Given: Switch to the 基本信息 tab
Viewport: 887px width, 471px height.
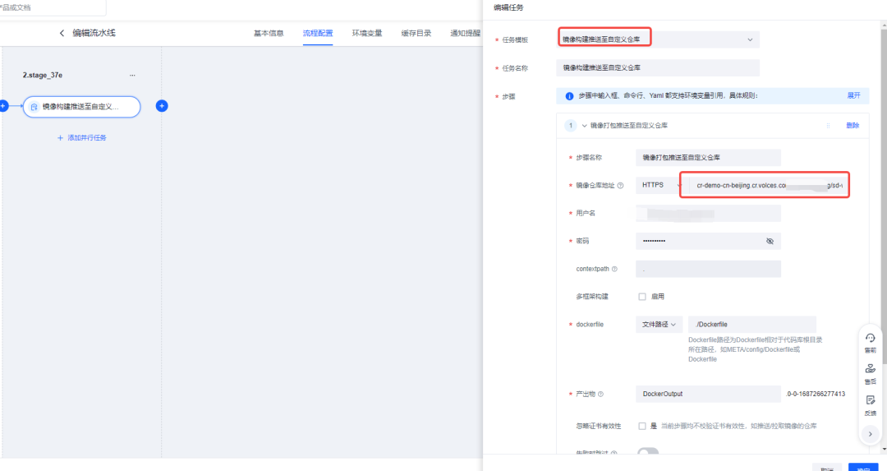Looking at the screenshot, I should click(269, 34).
